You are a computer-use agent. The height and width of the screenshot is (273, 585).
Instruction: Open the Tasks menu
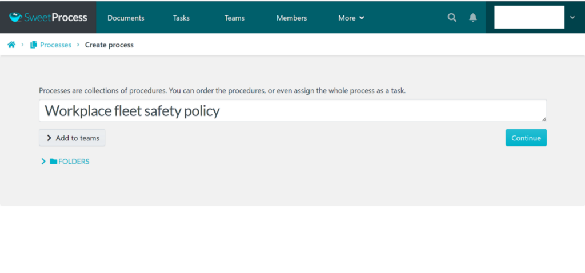(x=181, y=18)
